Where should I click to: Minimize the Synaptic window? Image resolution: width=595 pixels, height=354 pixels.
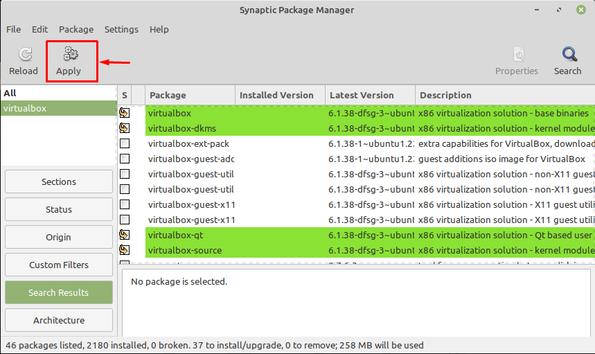(537, 10)
